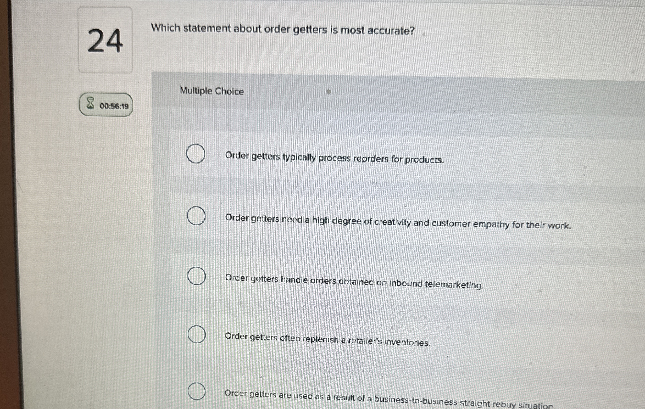Click the countdown timer showing 00:56:19
The height and width of the screenshot is (409, 645).
click(x=114, y=106)
